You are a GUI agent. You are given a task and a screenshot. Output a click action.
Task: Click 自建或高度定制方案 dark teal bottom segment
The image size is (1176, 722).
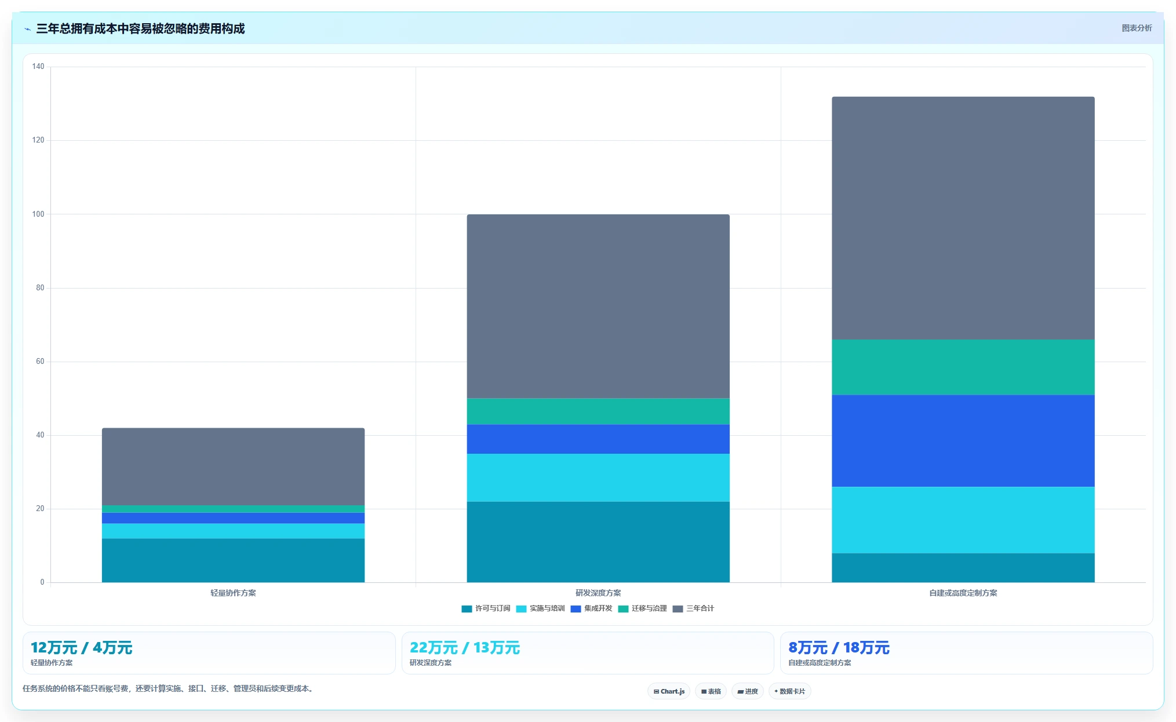click(x=963, y=568)
